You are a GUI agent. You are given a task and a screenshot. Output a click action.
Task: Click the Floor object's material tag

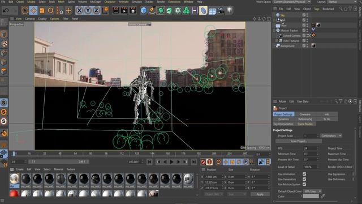click(318, 25)
